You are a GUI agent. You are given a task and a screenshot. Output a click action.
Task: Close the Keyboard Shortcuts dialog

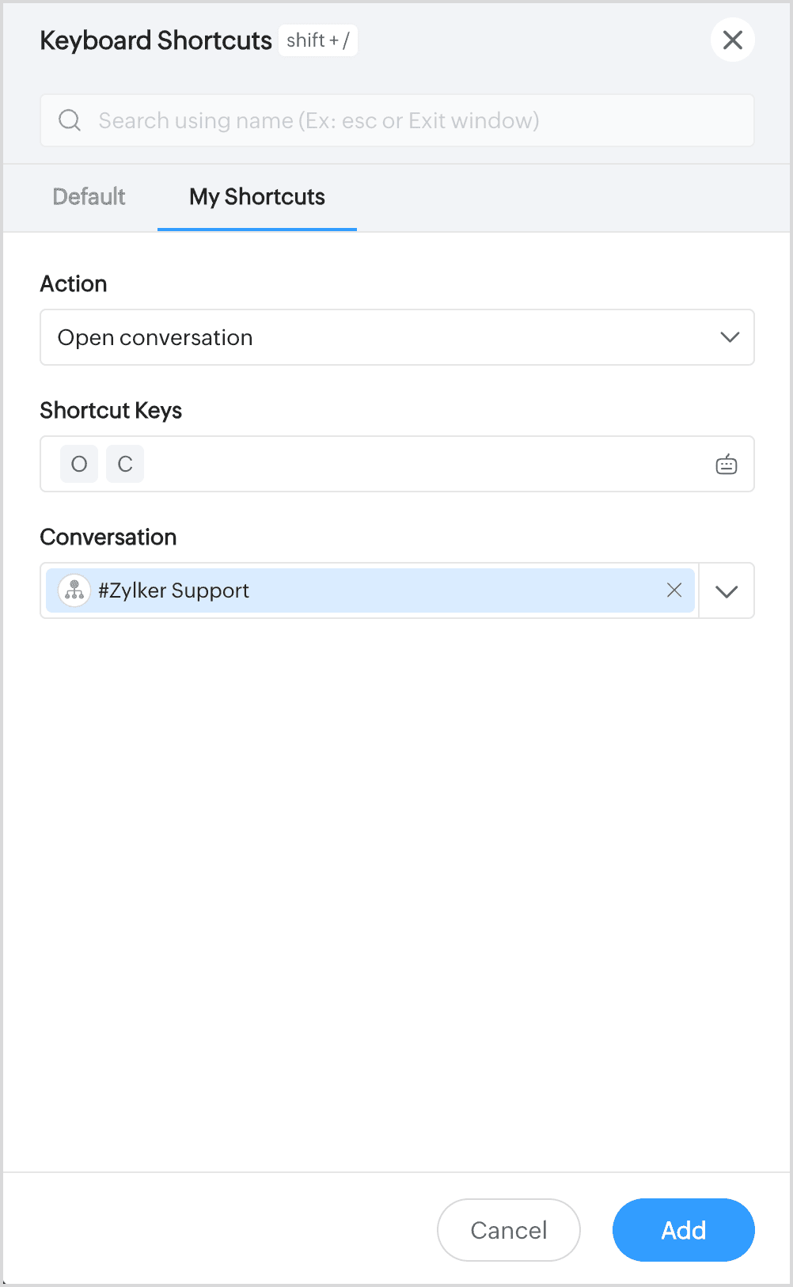coord(732,40)
